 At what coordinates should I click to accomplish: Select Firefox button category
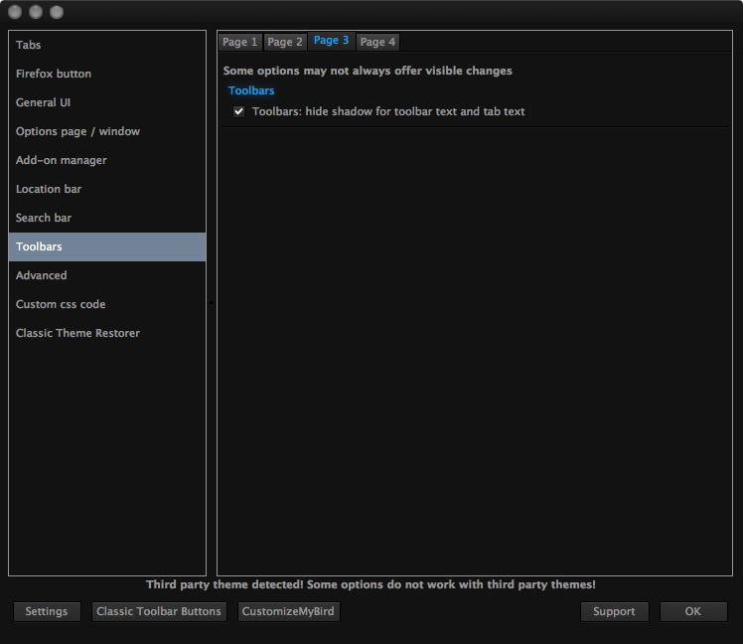(x=107, y=74)
